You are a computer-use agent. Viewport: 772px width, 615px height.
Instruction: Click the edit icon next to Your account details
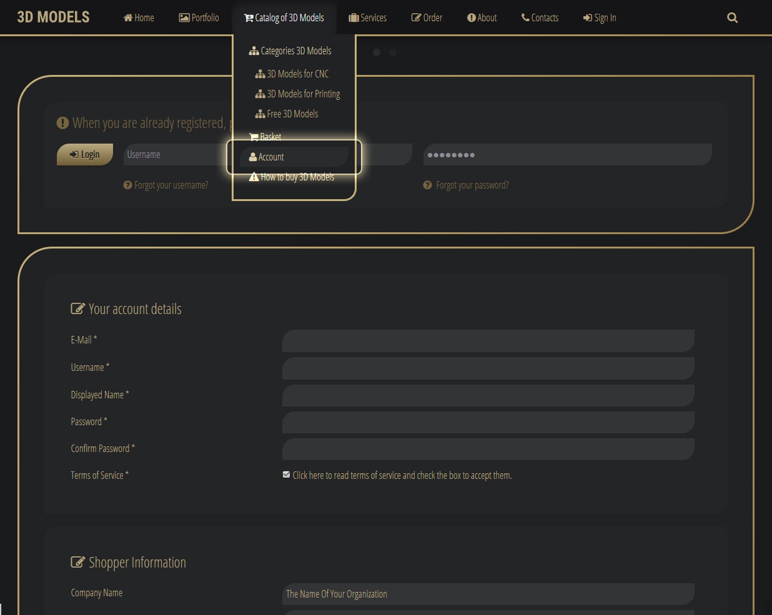tap(77, 307)
